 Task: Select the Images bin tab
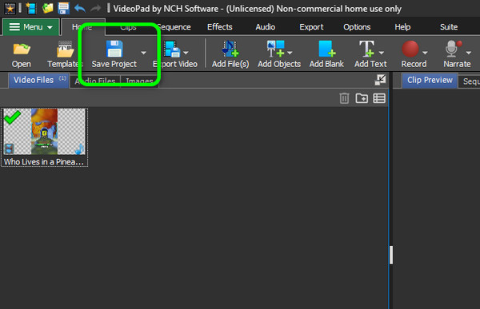coord(139,81)
